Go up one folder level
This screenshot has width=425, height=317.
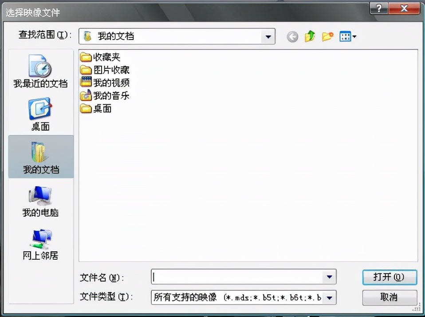click(310, 36)
